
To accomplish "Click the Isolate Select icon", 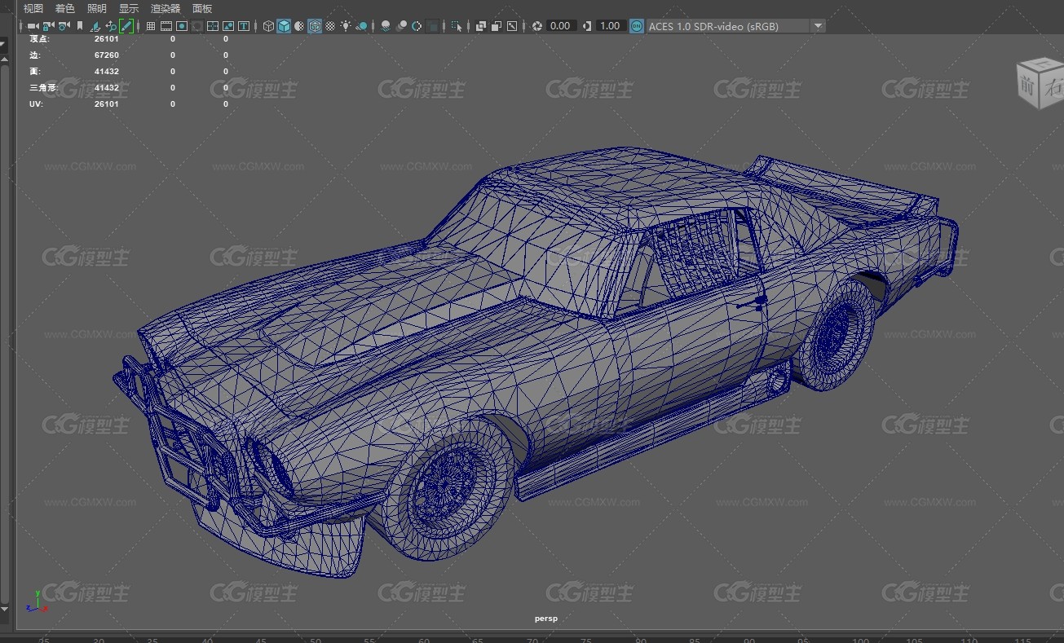I will click(456, 26).
